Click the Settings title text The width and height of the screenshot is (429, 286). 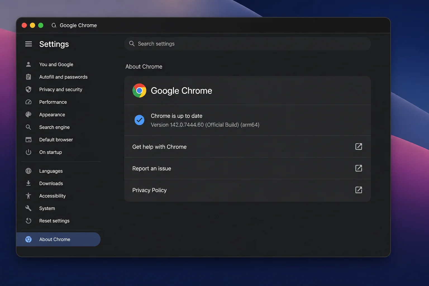(54, 44)
